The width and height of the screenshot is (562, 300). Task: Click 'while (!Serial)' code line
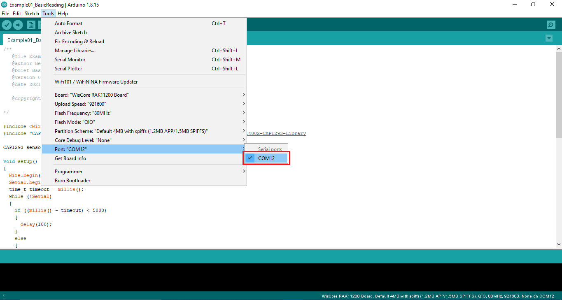tap(30, 196)
